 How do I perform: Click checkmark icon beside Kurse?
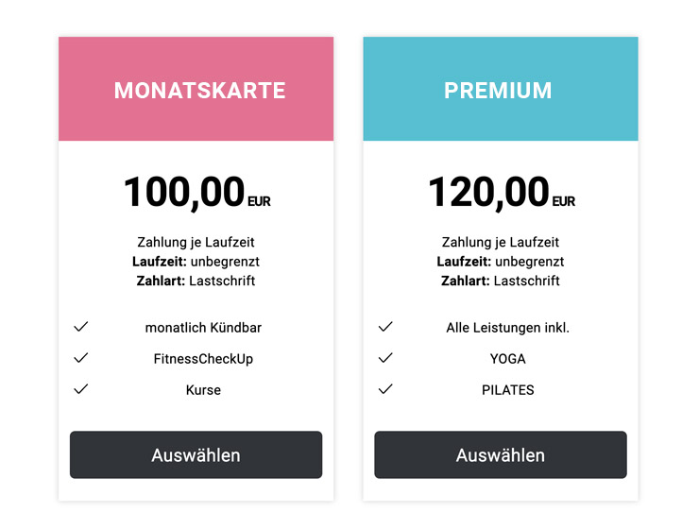tap(81, 389)
